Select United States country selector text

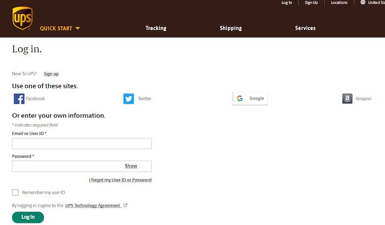376,3
